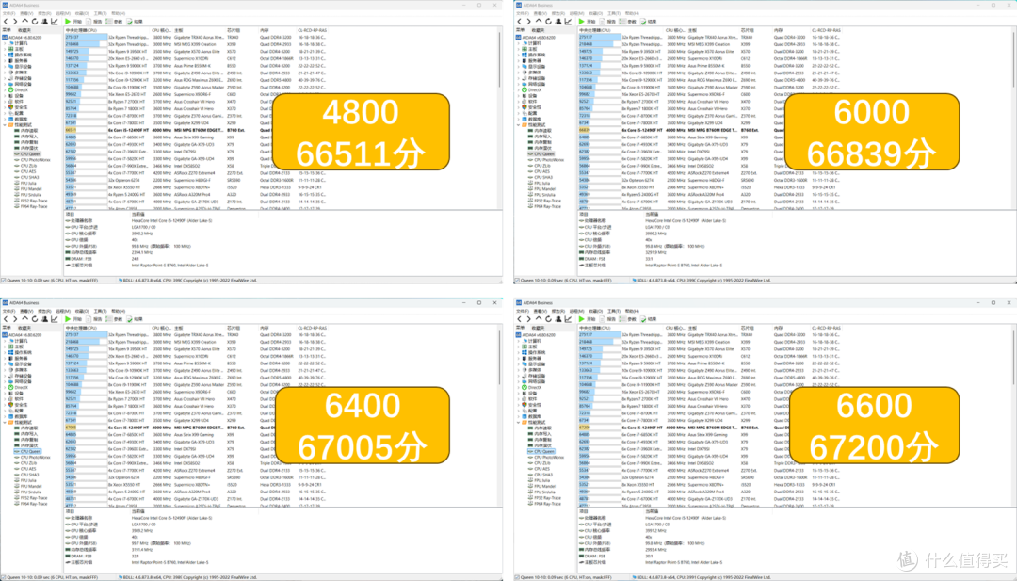Expand the 计算机 node in the bottom-left window tree
1017x581 pixels.
6,341
